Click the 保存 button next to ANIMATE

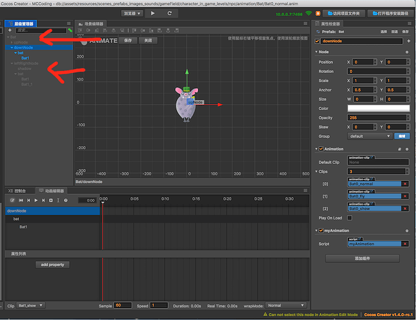point(128,40)
